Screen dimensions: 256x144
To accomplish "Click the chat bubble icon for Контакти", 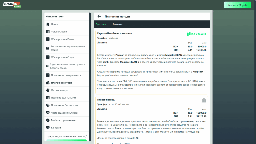I will click(x=48, y=128).
